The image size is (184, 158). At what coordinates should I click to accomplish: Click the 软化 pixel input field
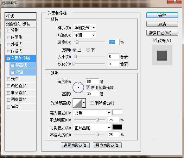pyautogui.click(x=113, y=64)
